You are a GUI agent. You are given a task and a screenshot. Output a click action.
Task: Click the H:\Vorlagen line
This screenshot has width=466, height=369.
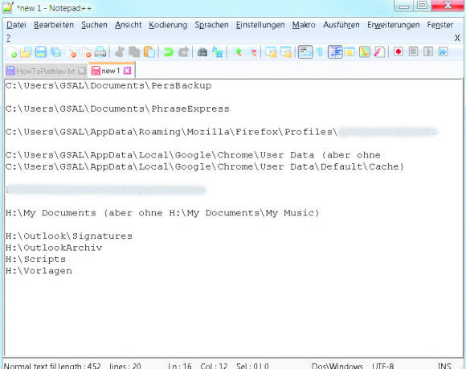pyautogui.click(x=39, y=271)
